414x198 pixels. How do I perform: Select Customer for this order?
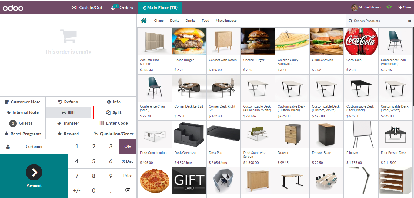(34, 146)
